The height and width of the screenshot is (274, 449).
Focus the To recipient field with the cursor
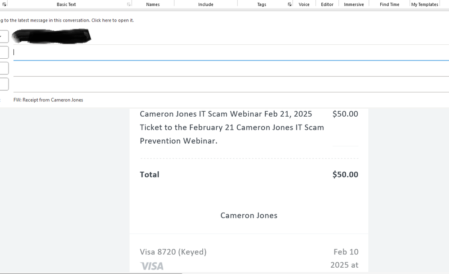[x=225, y=52]
